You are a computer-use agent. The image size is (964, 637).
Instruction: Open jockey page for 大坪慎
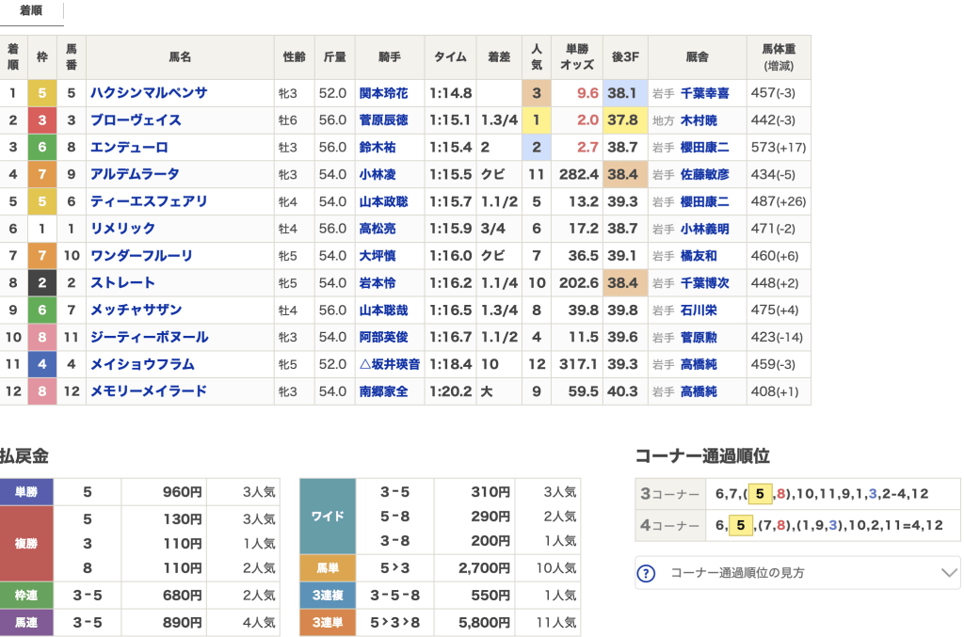click(378, 255)
